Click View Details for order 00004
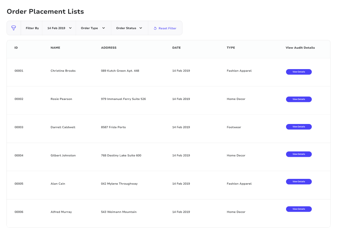This screenshot has height=249, width=341. click(x=299, y=154)
